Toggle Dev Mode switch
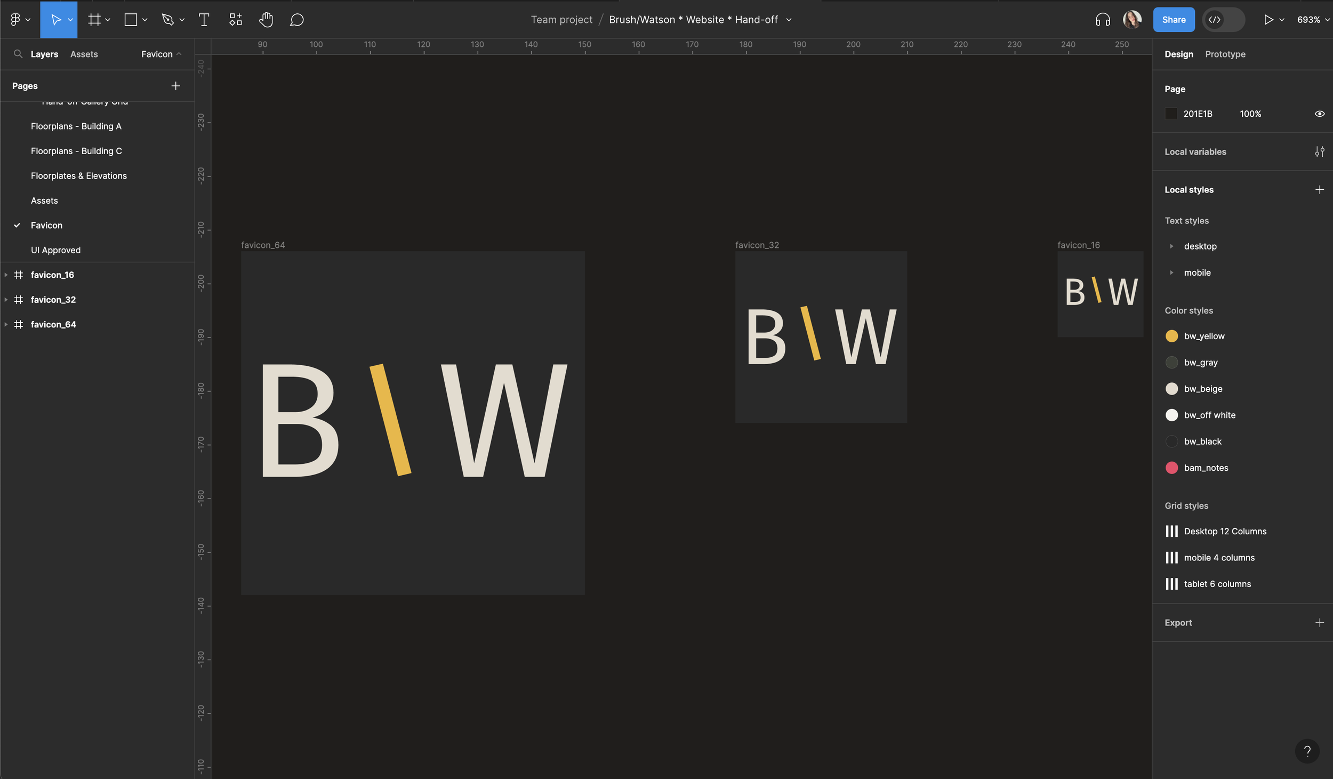 coord(1223,20)
